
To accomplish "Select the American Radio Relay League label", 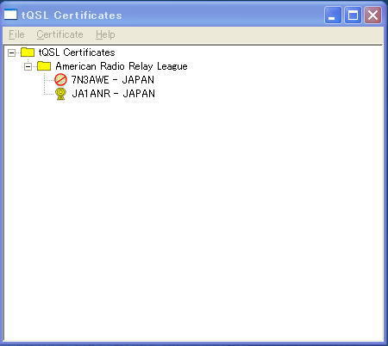I will coord(122,66).
